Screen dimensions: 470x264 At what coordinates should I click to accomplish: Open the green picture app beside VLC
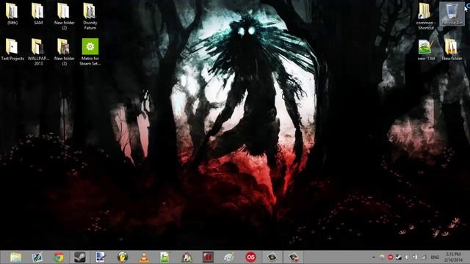point(164,257)
